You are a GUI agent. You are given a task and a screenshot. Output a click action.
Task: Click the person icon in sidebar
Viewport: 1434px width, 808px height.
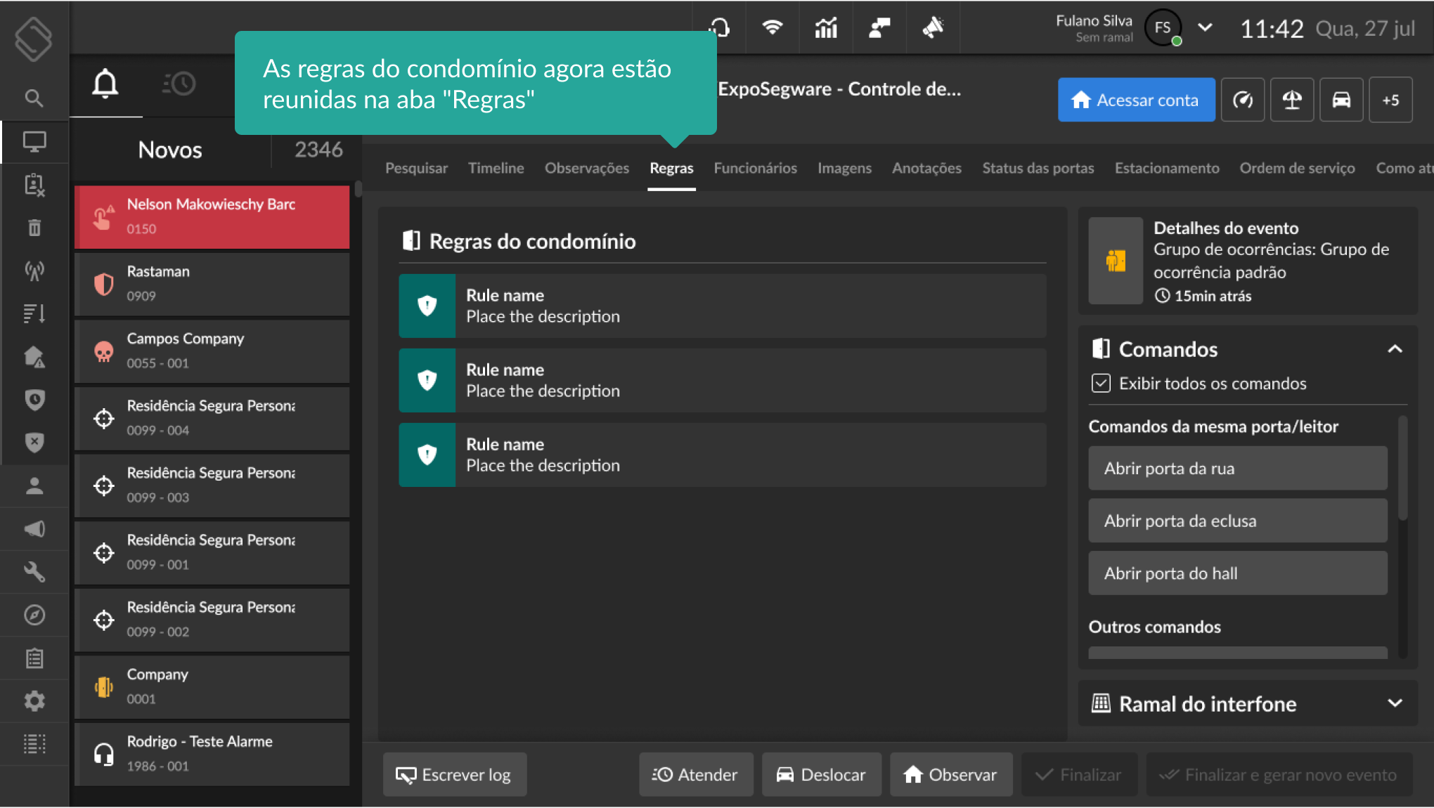tap(34, 486)
